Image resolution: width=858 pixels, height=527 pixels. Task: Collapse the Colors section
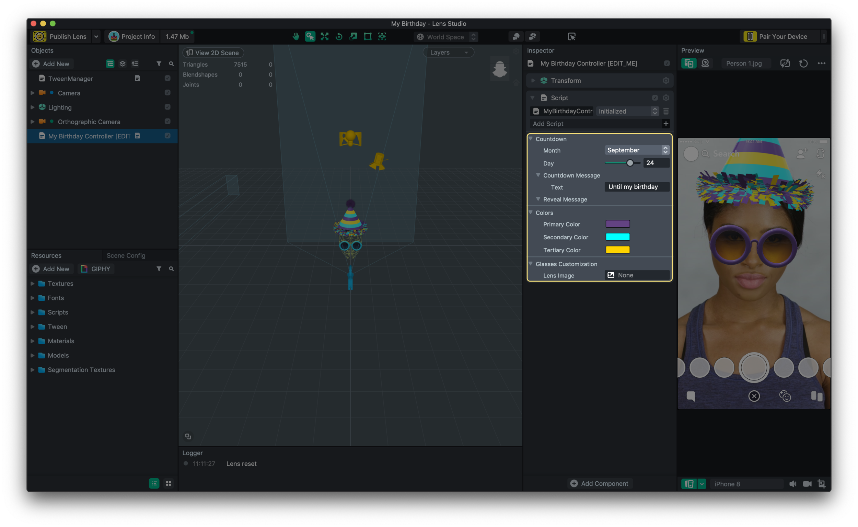[531, 213]
